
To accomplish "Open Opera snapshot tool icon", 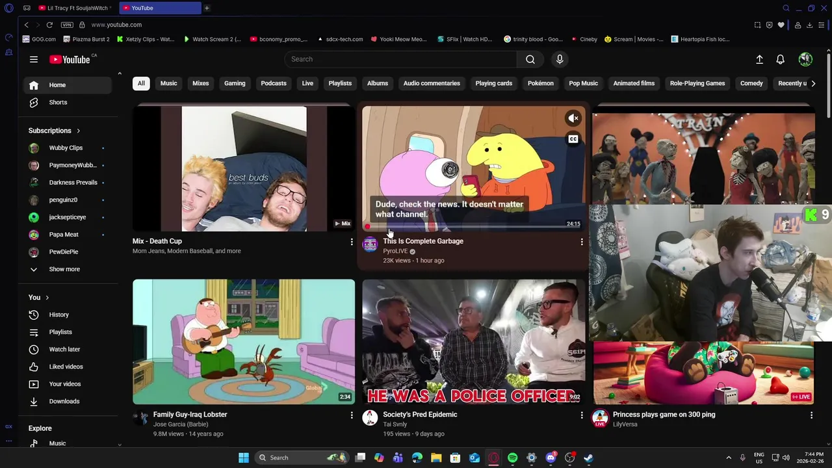I will 757,25.
